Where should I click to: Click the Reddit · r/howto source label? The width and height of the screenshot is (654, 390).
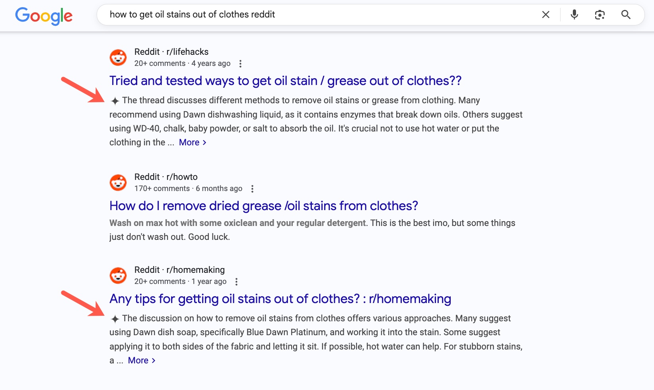pyautogui.click(x=165, y=176)
